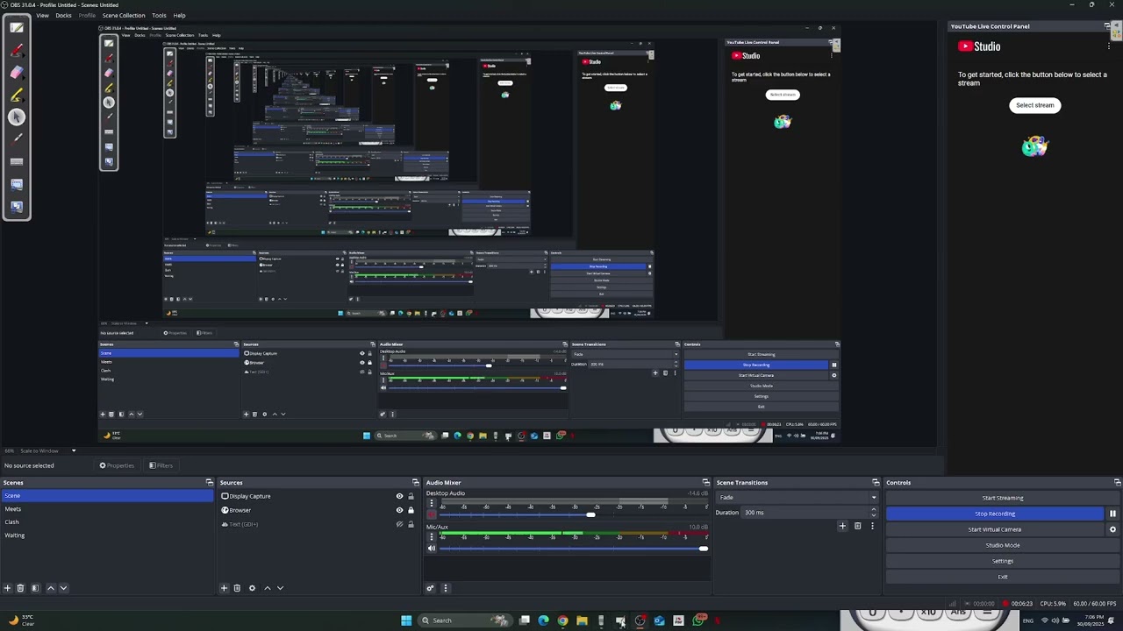
Task: Move the scene down with arrow icon
Action: point(63,588)
